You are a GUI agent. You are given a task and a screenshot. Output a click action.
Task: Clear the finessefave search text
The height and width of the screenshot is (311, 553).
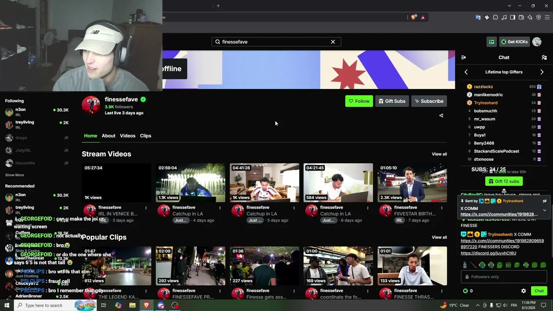pyautogui.click(x=333, y=42)
